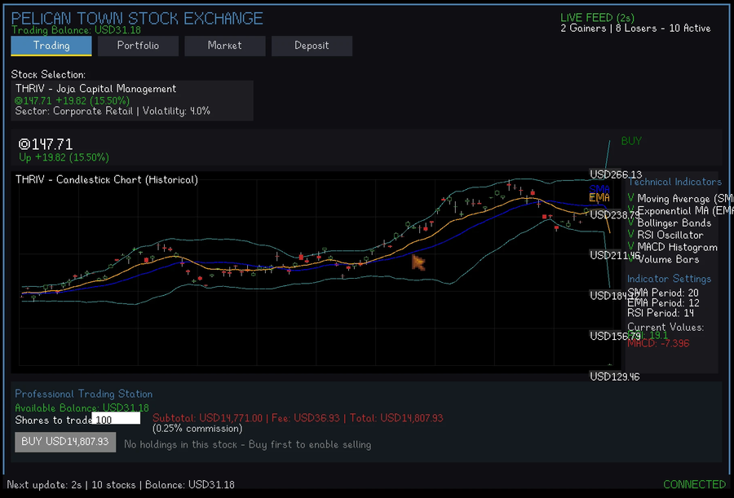
Task: Click the Technical Indicators heading
Action: [x=674, y=182]
